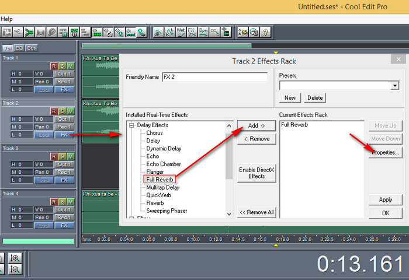Mute Track 3
The width and height of the screenshot is (409, 280).
(71, 156)
